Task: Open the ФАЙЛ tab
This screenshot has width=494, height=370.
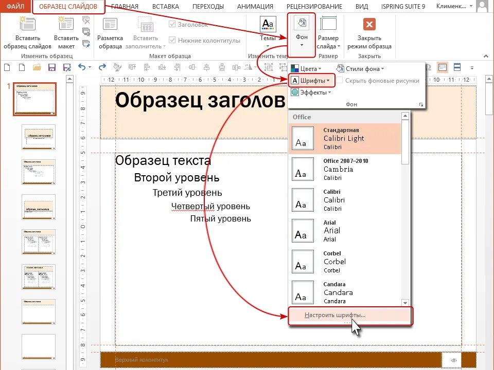Action: [15, 6]
